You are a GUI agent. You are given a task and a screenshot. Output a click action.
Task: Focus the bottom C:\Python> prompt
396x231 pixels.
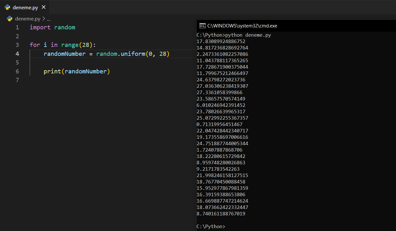click(211, 227)
